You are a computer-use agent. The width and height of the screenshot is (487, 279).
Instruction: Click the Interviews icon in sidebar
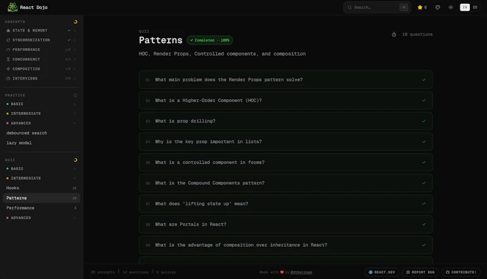tap(9, 78)
